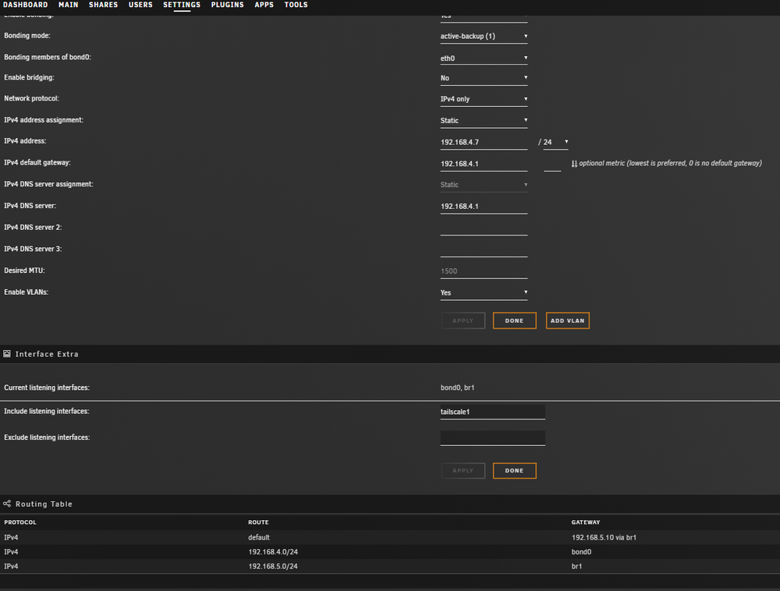Image resolution: width=780 pixels, height=591 pixels.
Task: Click the bond0 gateway cell
Action: (x=582, y=552)
